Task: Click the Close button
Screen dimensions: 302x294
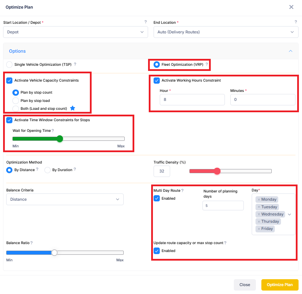Action: (x=244, y=285)
